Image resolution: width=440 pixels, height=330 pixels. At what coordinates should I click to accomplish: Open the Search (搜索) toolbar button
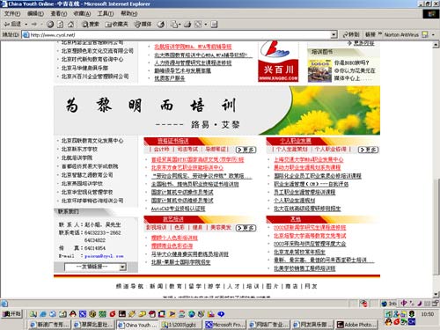pyautogui.click(x=91, y=25)
